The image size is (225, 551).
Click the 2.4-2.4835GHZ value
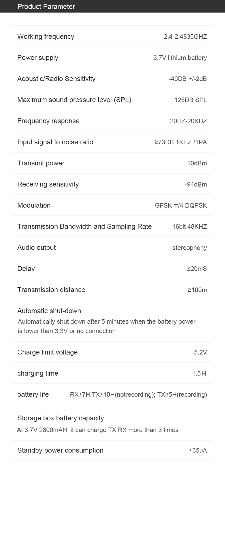coord(185,37)
